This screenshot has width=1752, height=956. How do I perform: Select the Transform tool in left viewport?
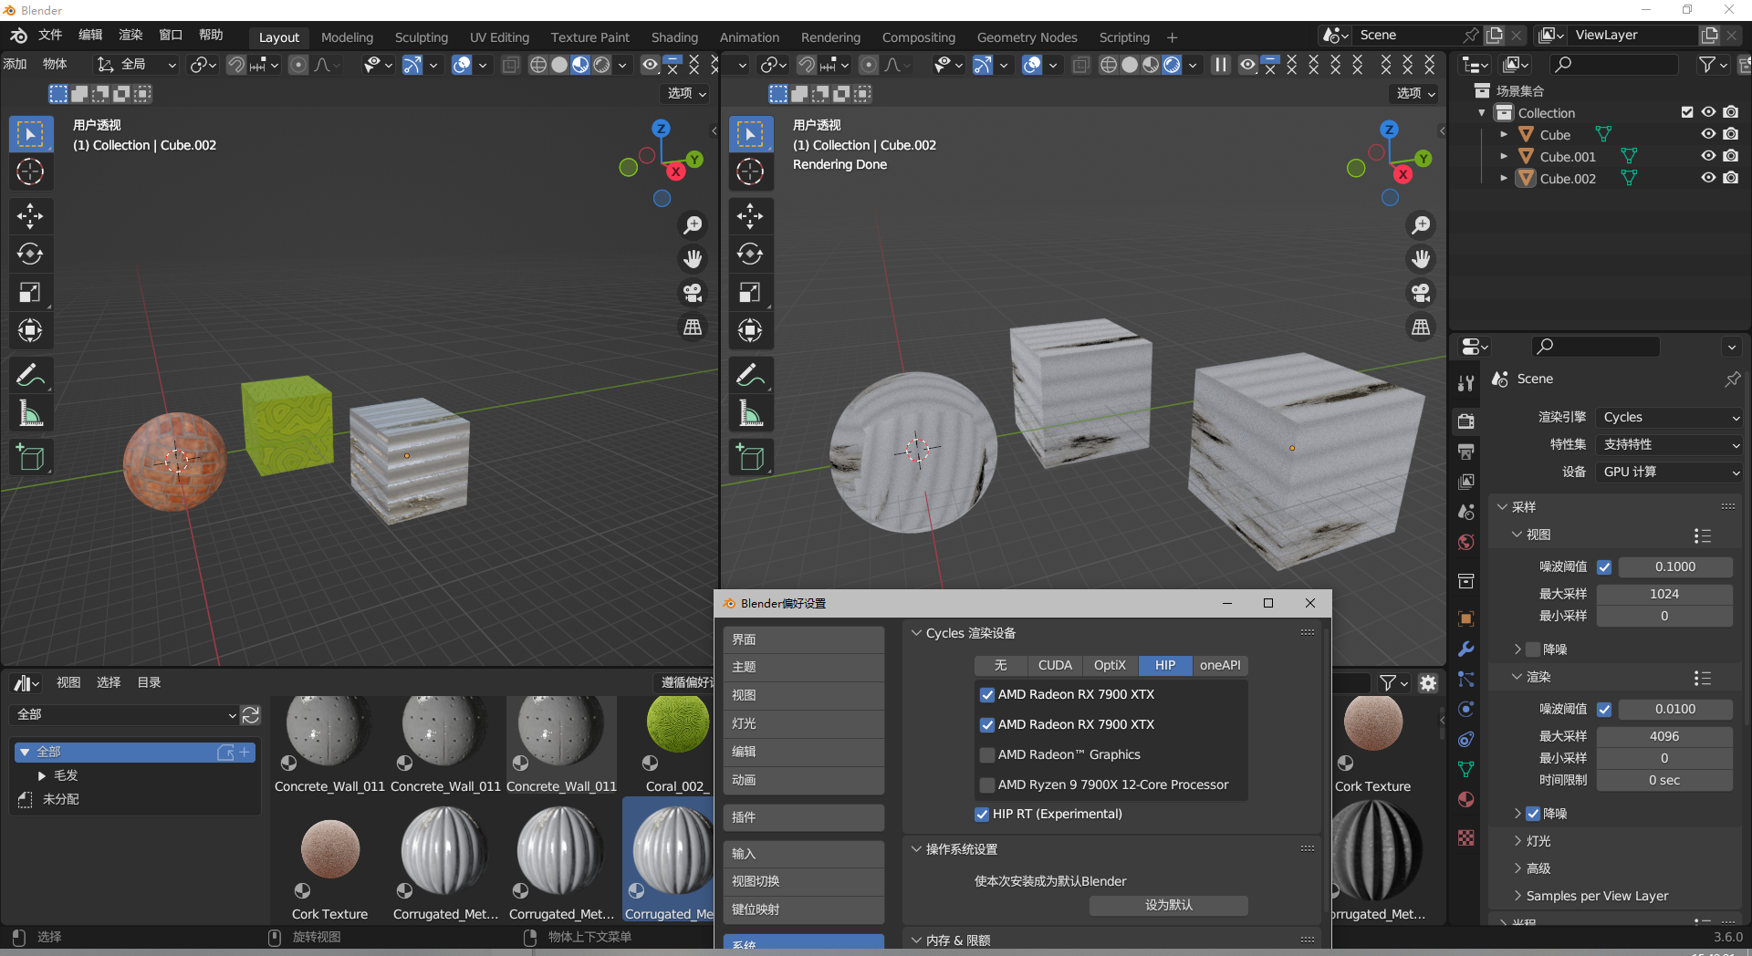30,330
